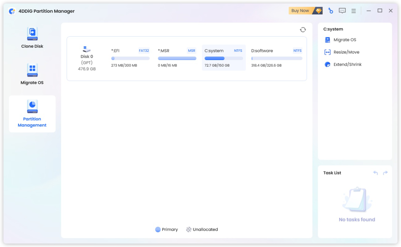The image size is (401, 247).
Task: Redo the task in Task List
Action: (385, 173)
